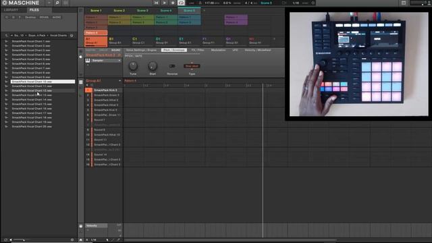Click the Scene 1 header

coord(96,11)
